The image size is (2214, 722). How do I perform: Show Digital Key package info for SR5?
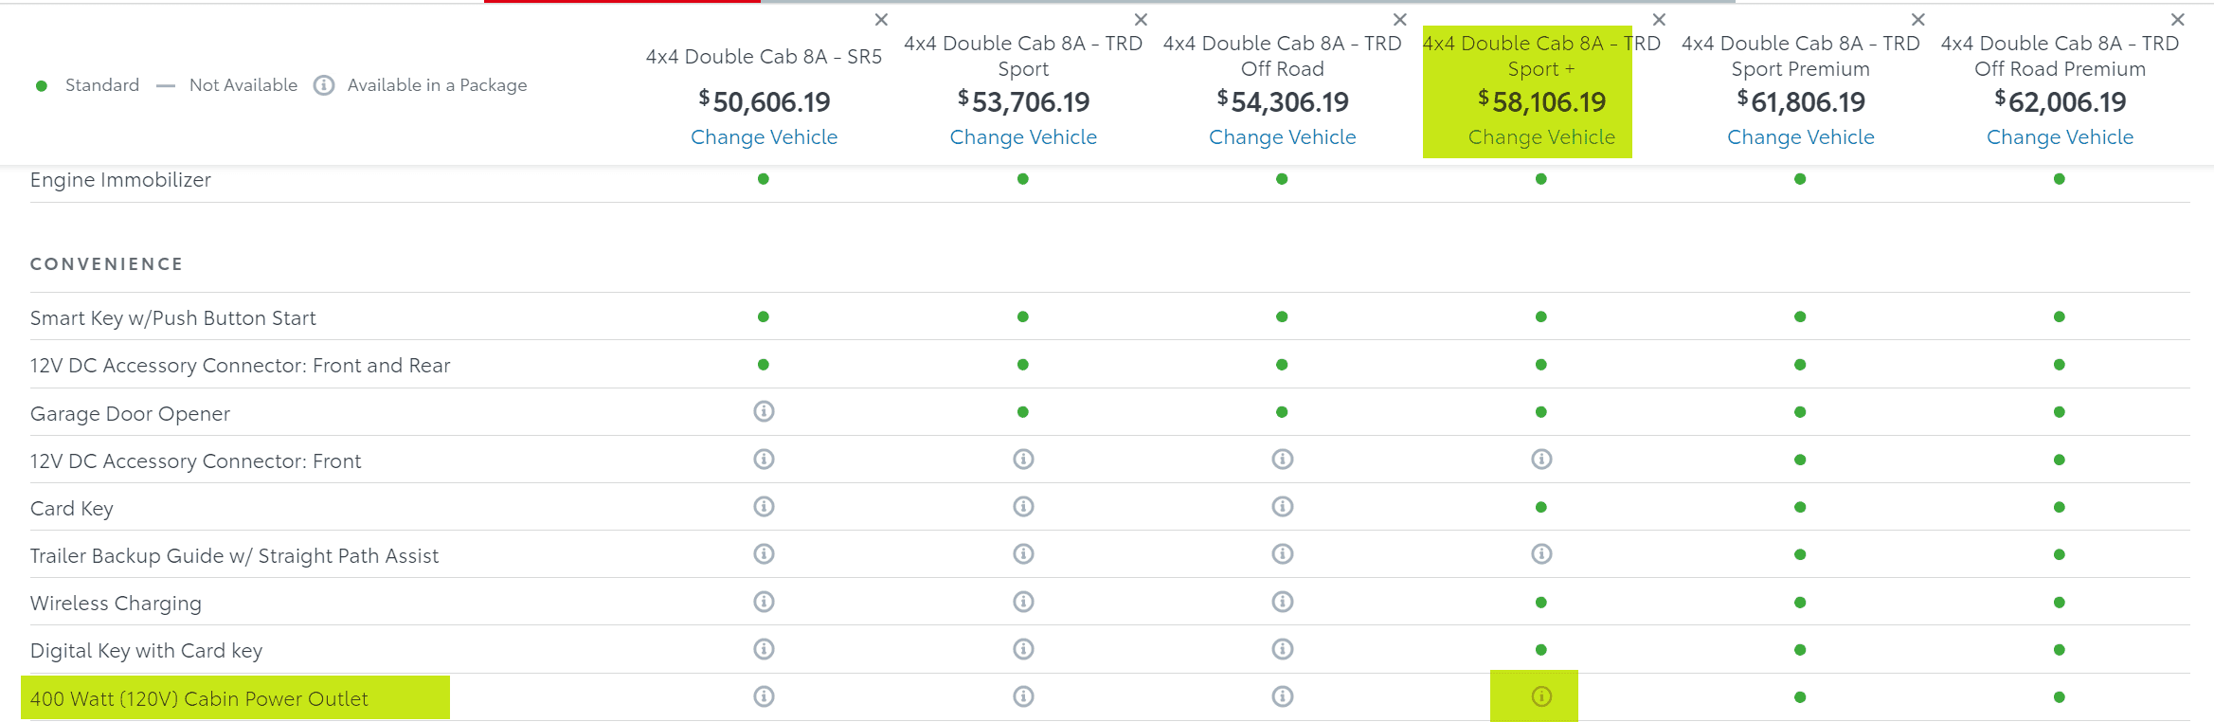tap(764, 649)
